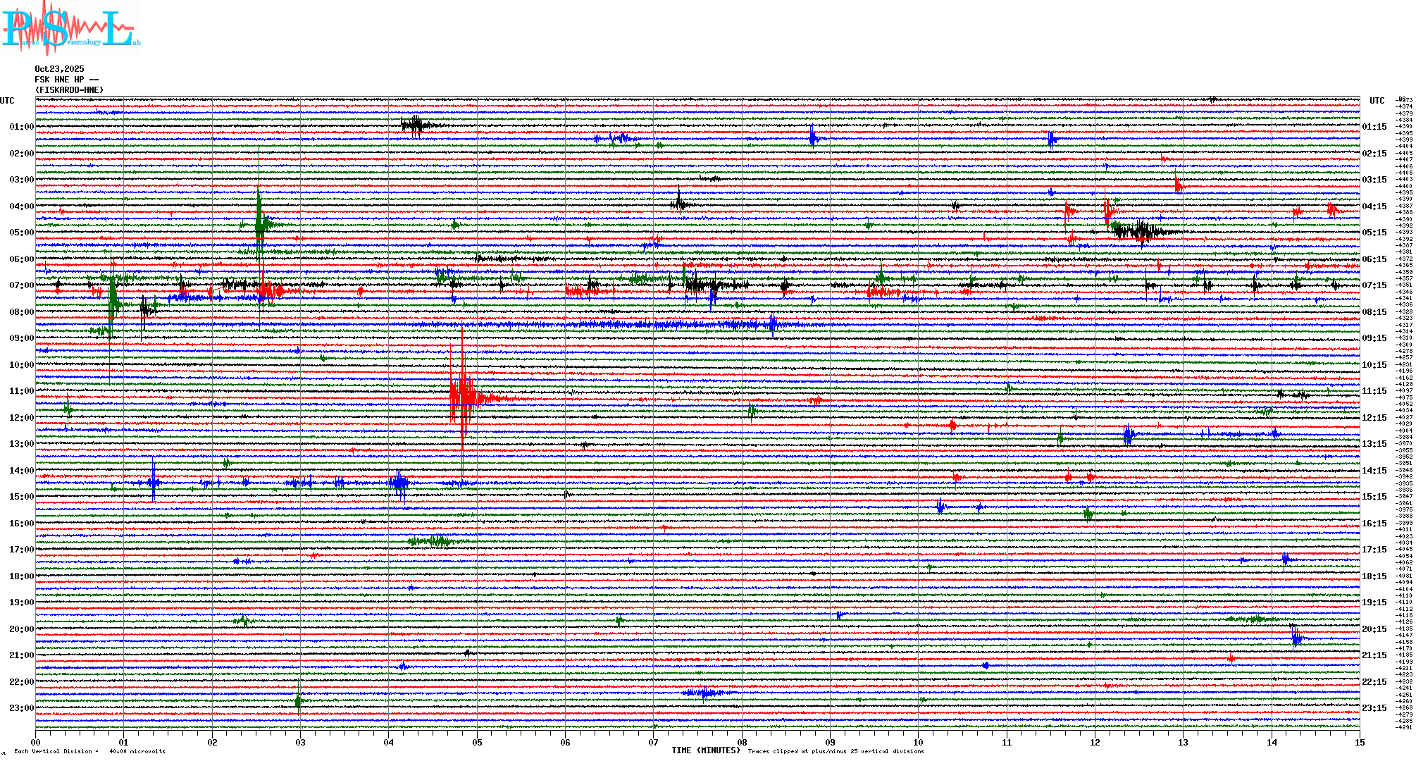Click the right UTC axis header
The height and width of the screenshot is (761, 1416).
(x=1377, y=101)
